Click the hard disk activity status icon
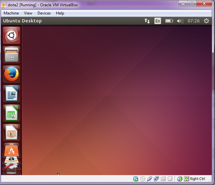The width and height of the screenshot is (215, 185). [136, 179]
